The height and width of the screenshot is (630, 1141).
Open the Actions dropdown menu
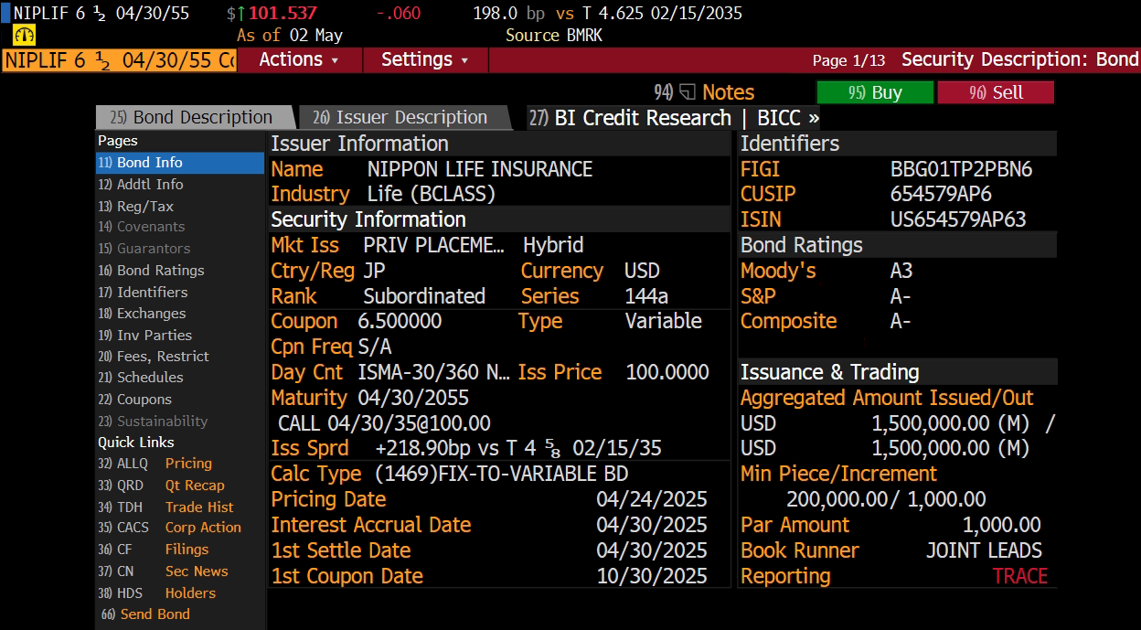300,59
